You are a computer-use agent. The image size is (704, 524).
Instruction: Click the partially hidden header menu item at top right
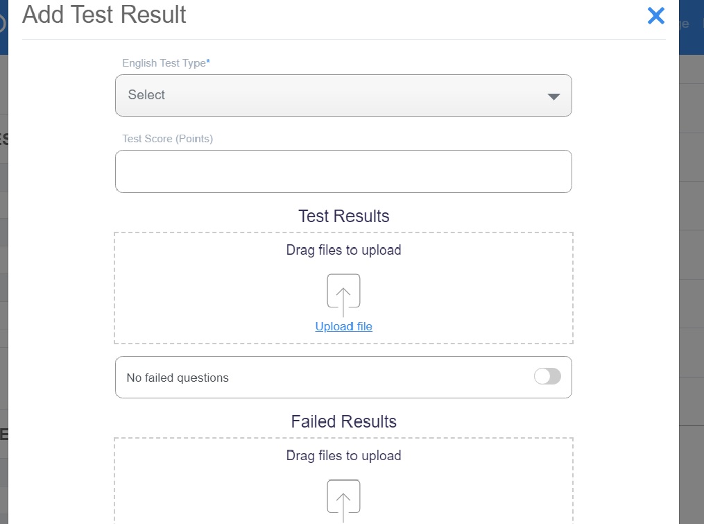click(x=685, y=24)
